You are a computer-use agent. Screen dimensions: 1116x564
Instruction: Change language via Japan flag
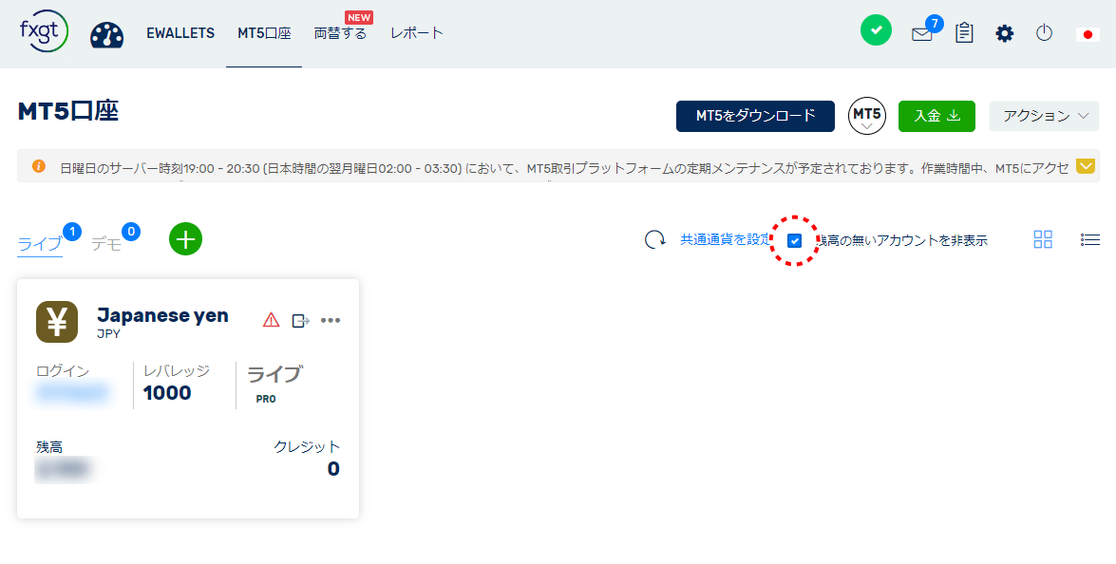[x=1088, y=34]
